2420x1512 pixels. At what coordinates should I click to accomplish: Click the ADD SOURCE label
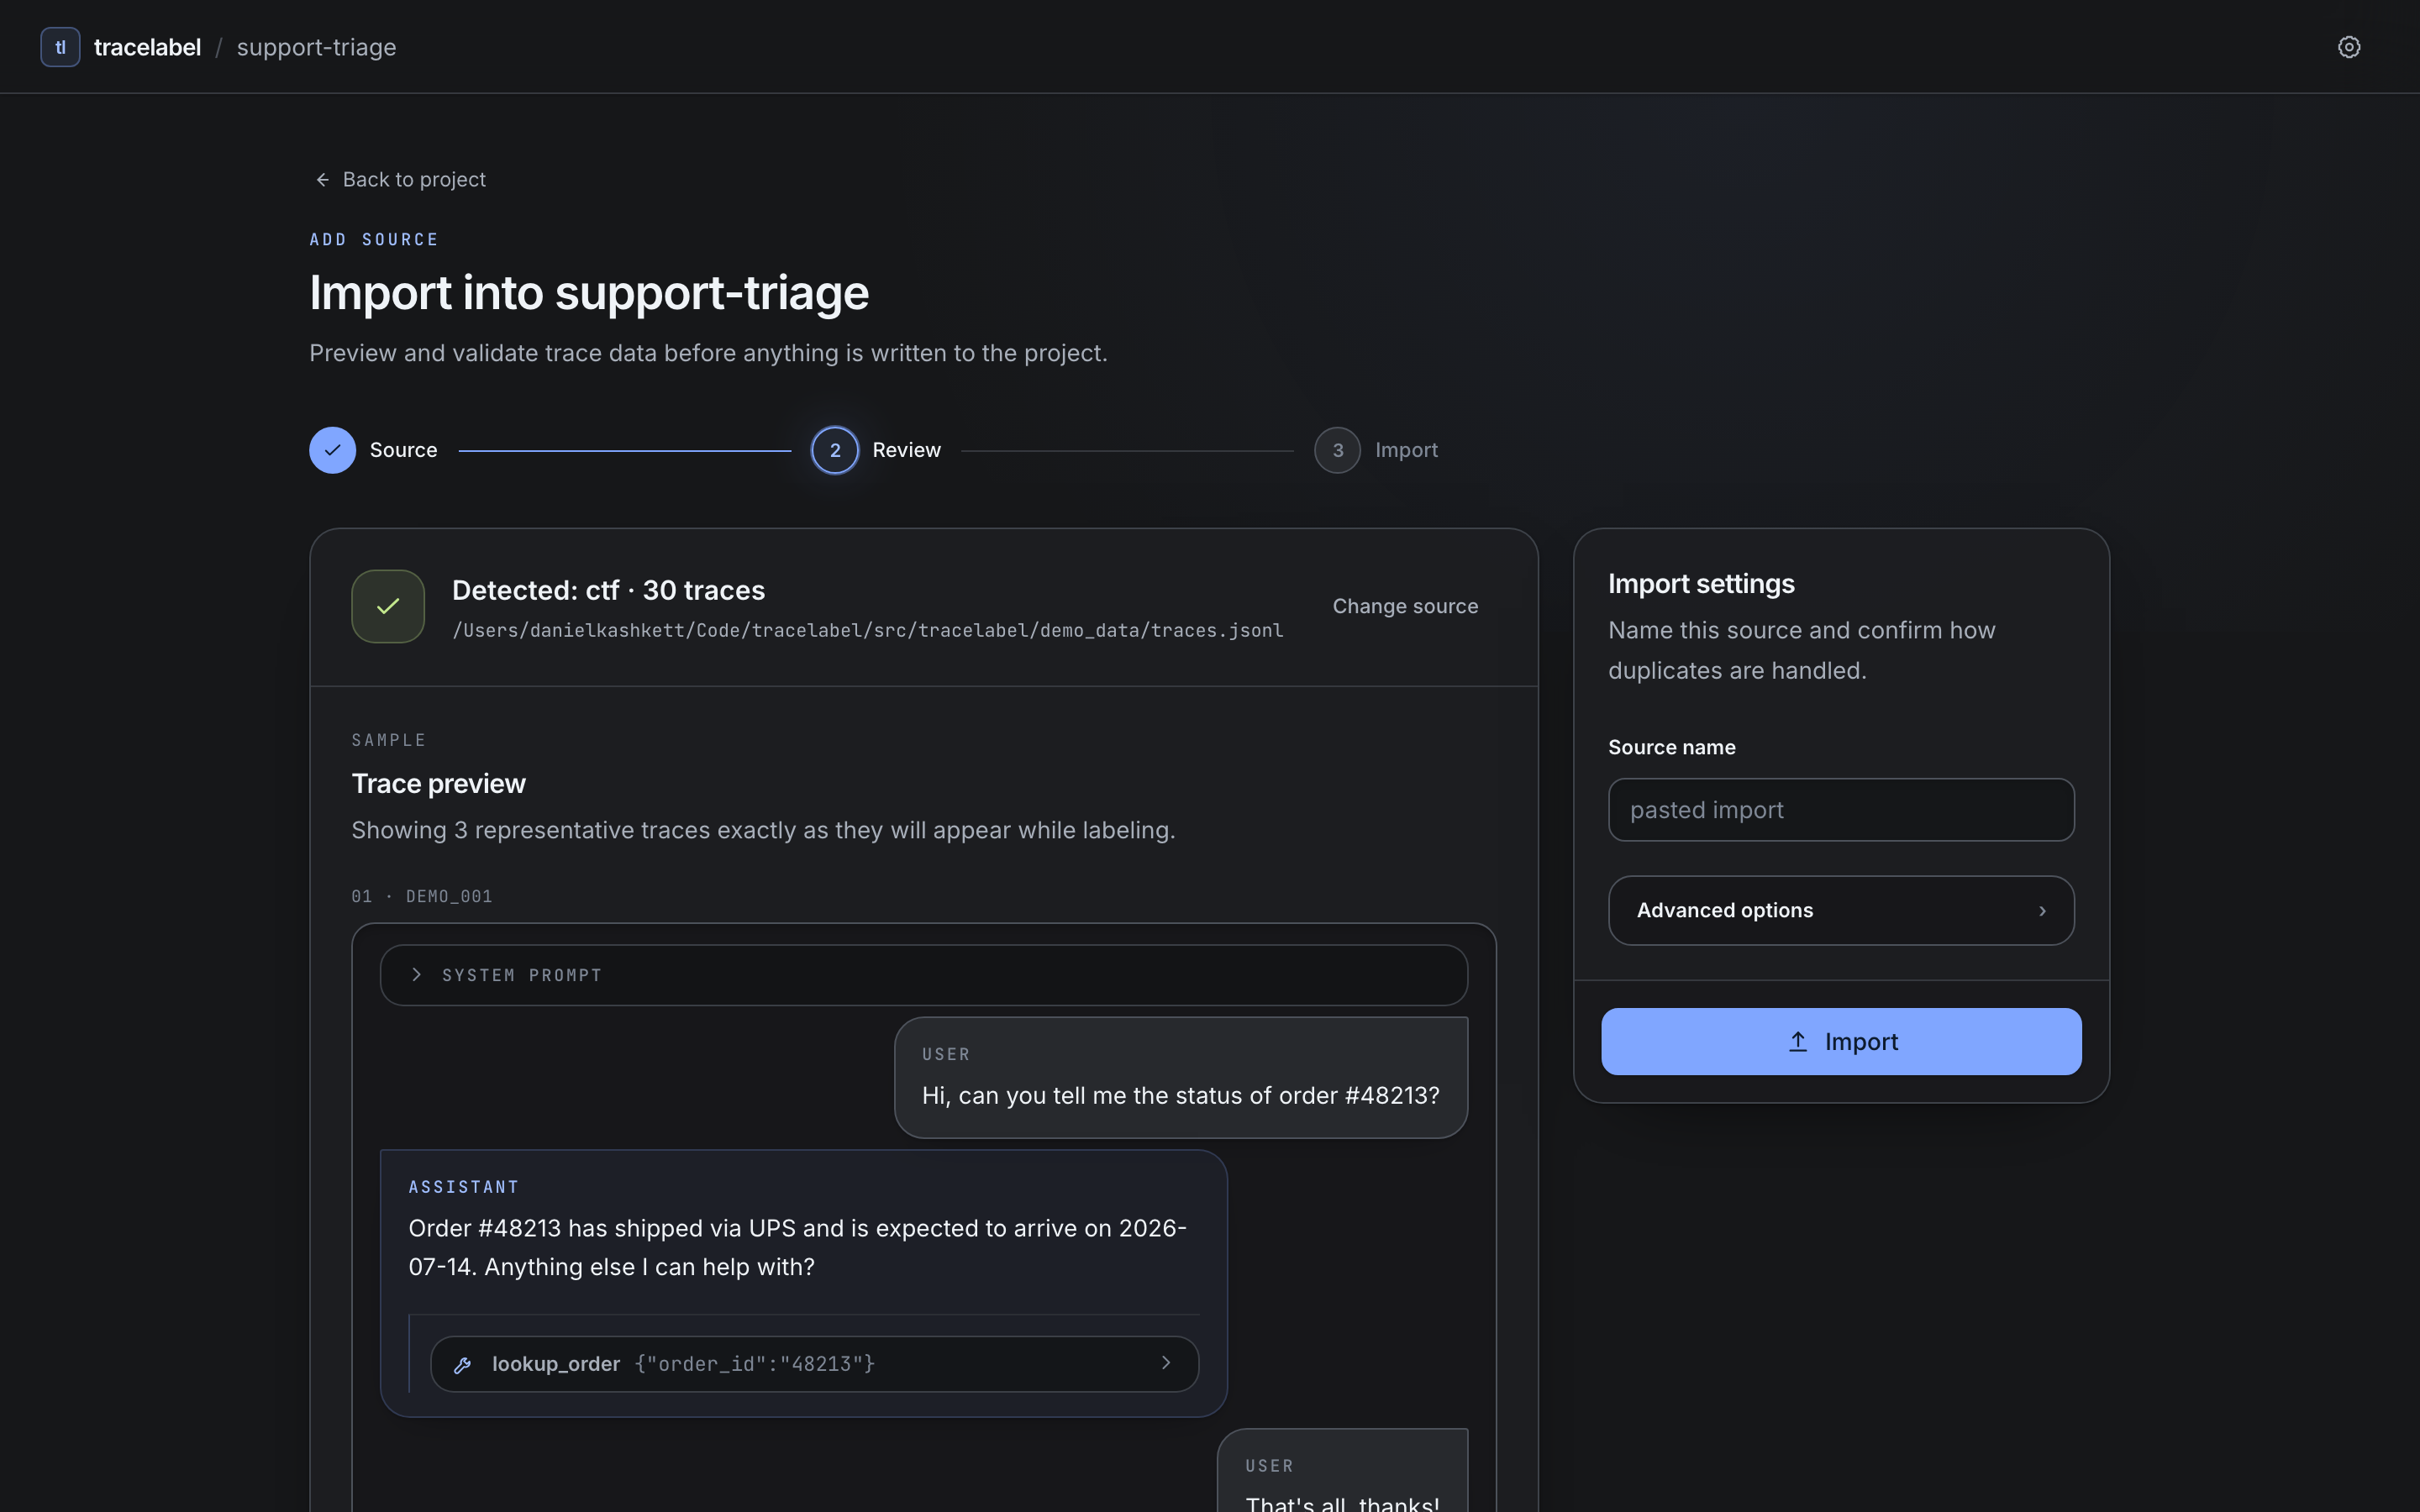click(374, 240)
